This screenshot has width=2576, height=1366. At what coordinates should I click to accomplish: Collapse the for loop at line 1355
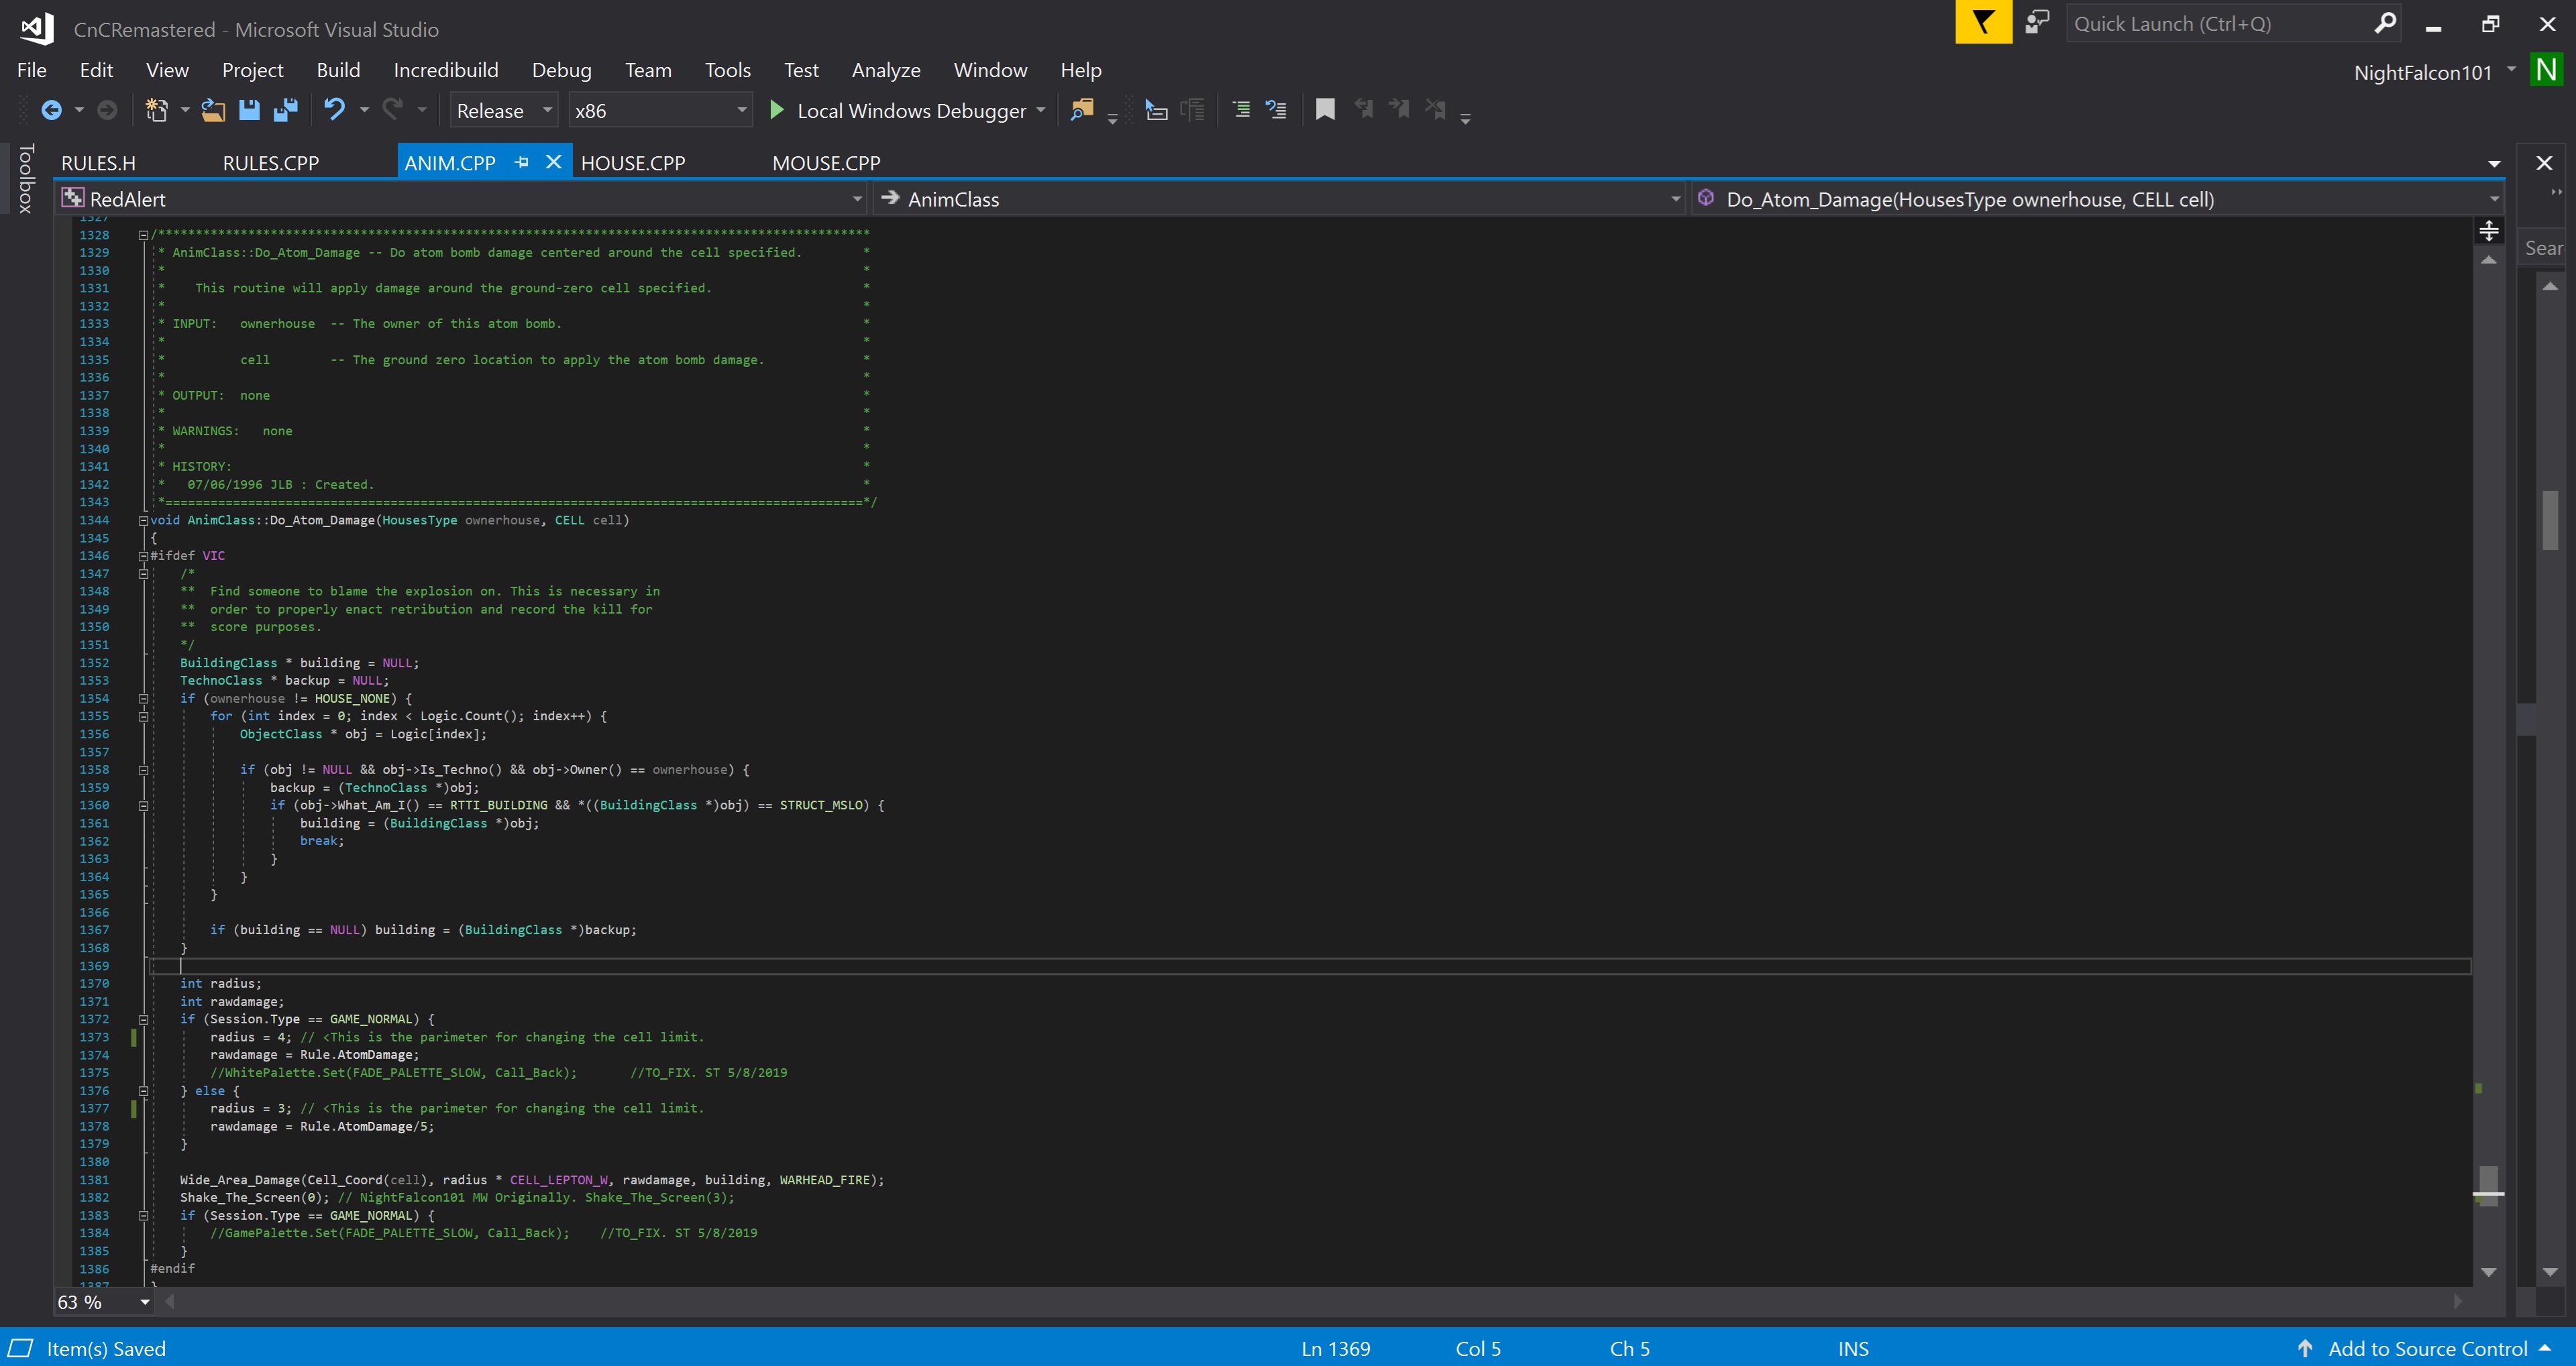[143, 716]
